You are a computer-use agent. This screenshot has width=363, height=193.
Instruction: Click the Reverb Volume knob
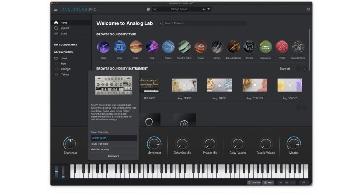point(266,144)
